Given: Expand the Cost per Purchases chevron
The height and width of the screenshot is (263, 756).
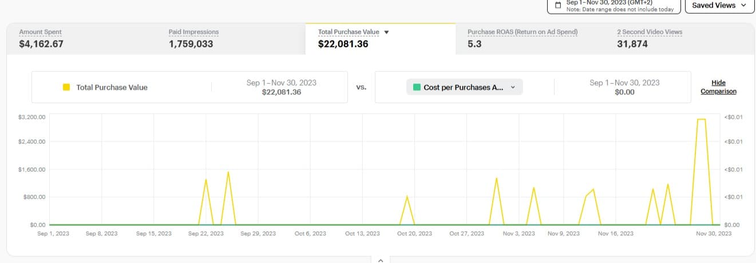Looking at the screenshot, I should click(513, 87).
